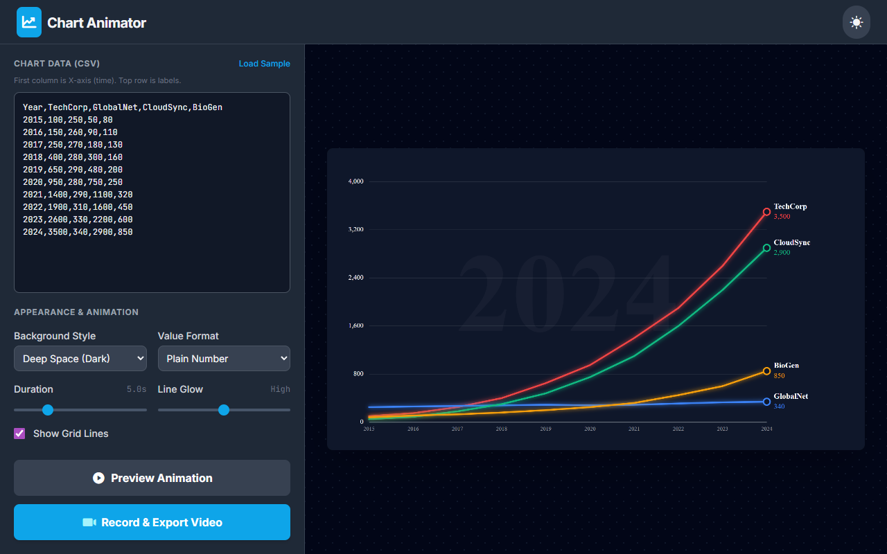This screenshot has height=554, width=887.
Task: Click inside the CSV data text area
Action: pyautogui.click(x=152, y=192)
